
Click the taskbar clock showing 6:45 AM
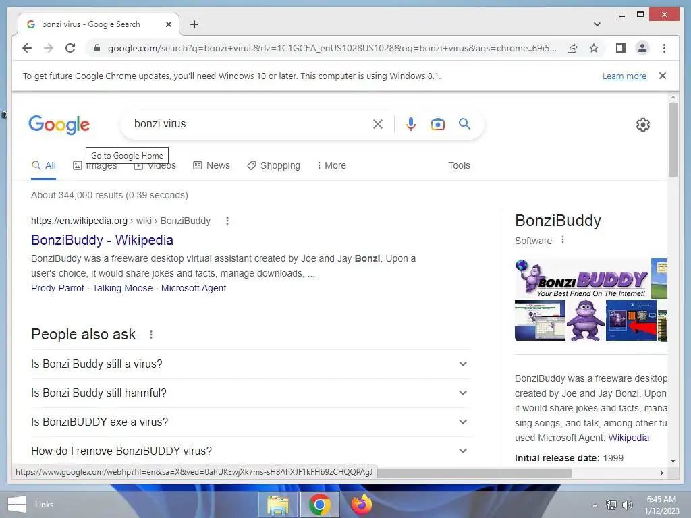click(x=661, y=505)
